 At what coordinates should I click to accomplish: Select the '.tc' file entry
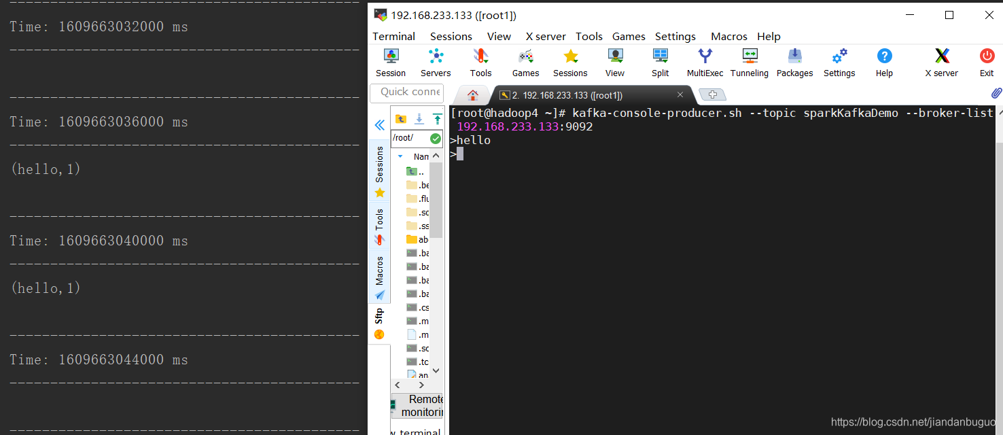point(417,362)
